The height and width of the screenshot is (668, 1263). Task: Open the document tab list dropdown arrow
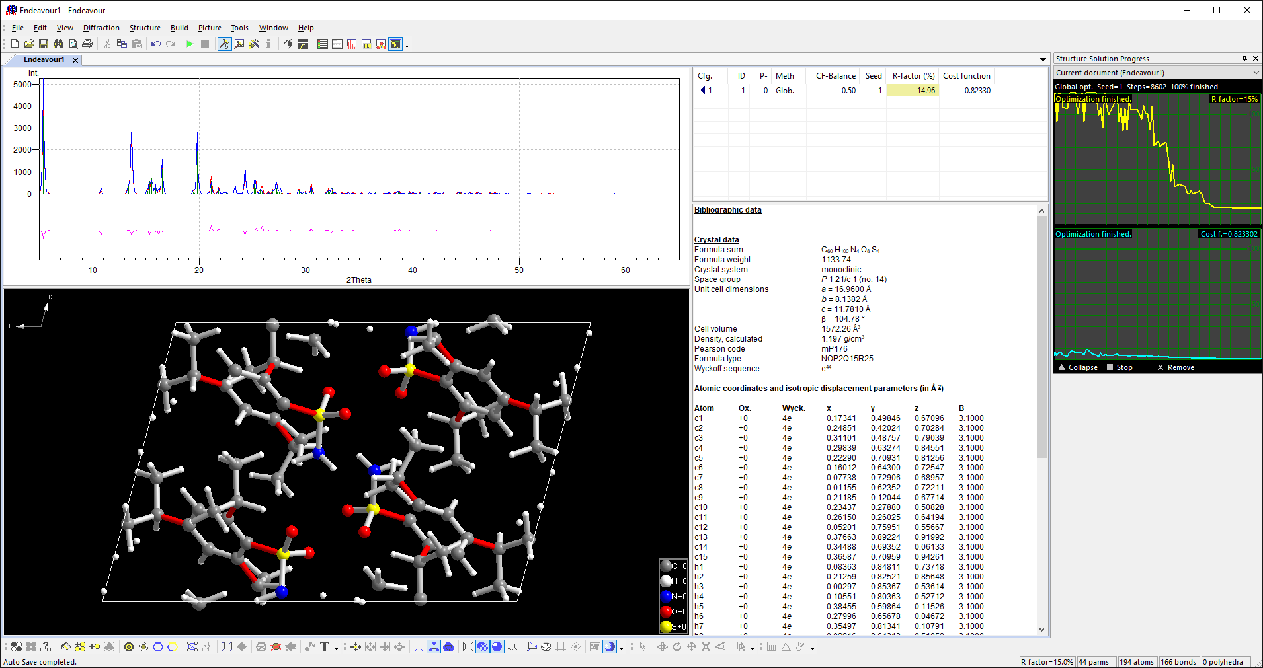point(1043,59)
